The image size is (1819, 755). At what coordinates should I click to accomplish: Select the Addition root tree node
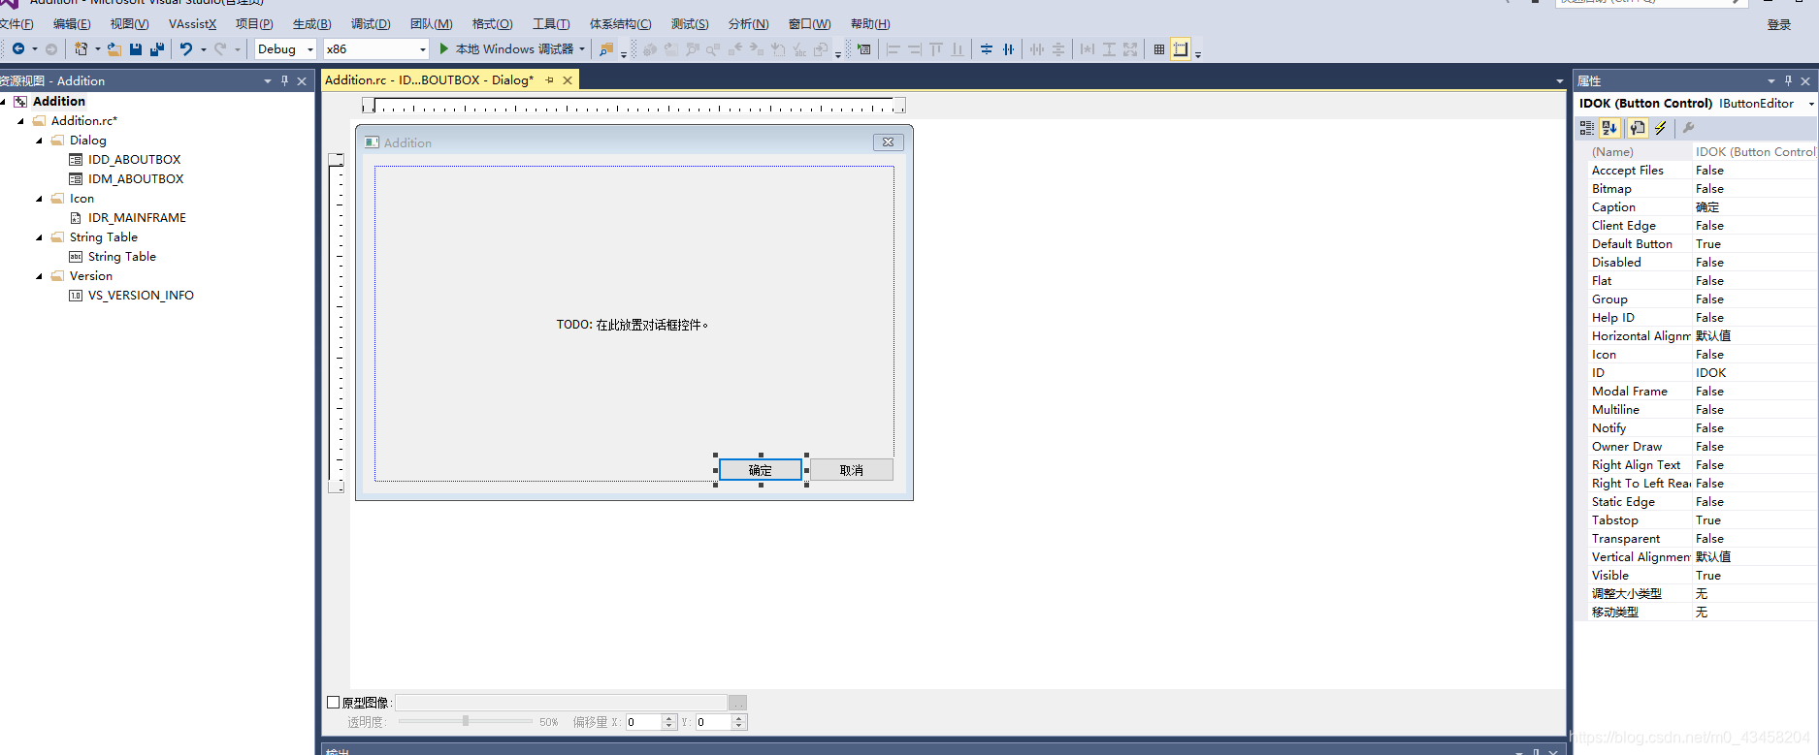[x=59, y=102]
